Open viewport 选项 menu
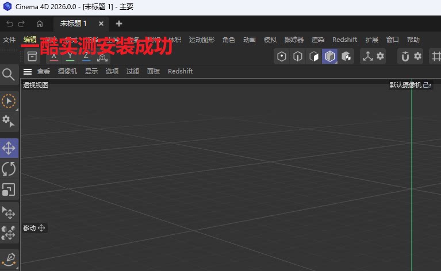 point(112,71)
